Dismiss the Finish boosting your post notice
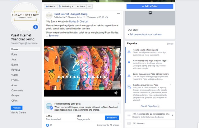 click(x=118, y=103)
